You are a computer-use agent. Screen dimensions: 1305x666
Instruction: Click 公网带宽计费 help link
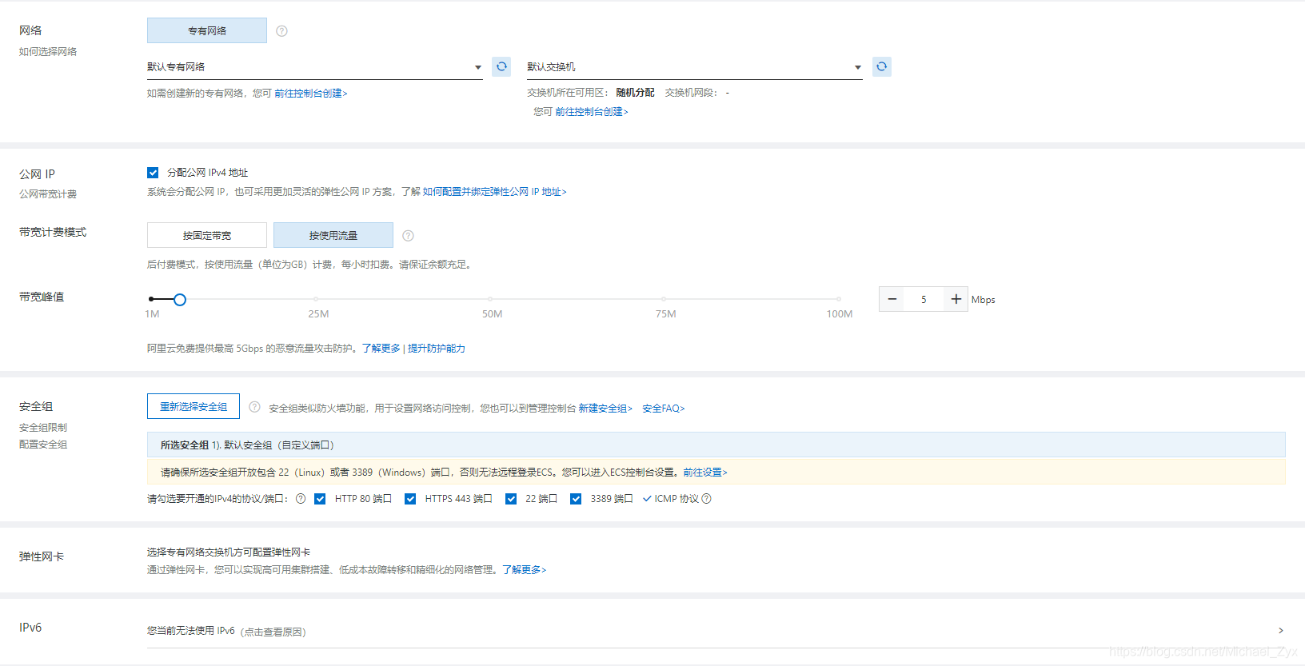[x=48, y=194]
